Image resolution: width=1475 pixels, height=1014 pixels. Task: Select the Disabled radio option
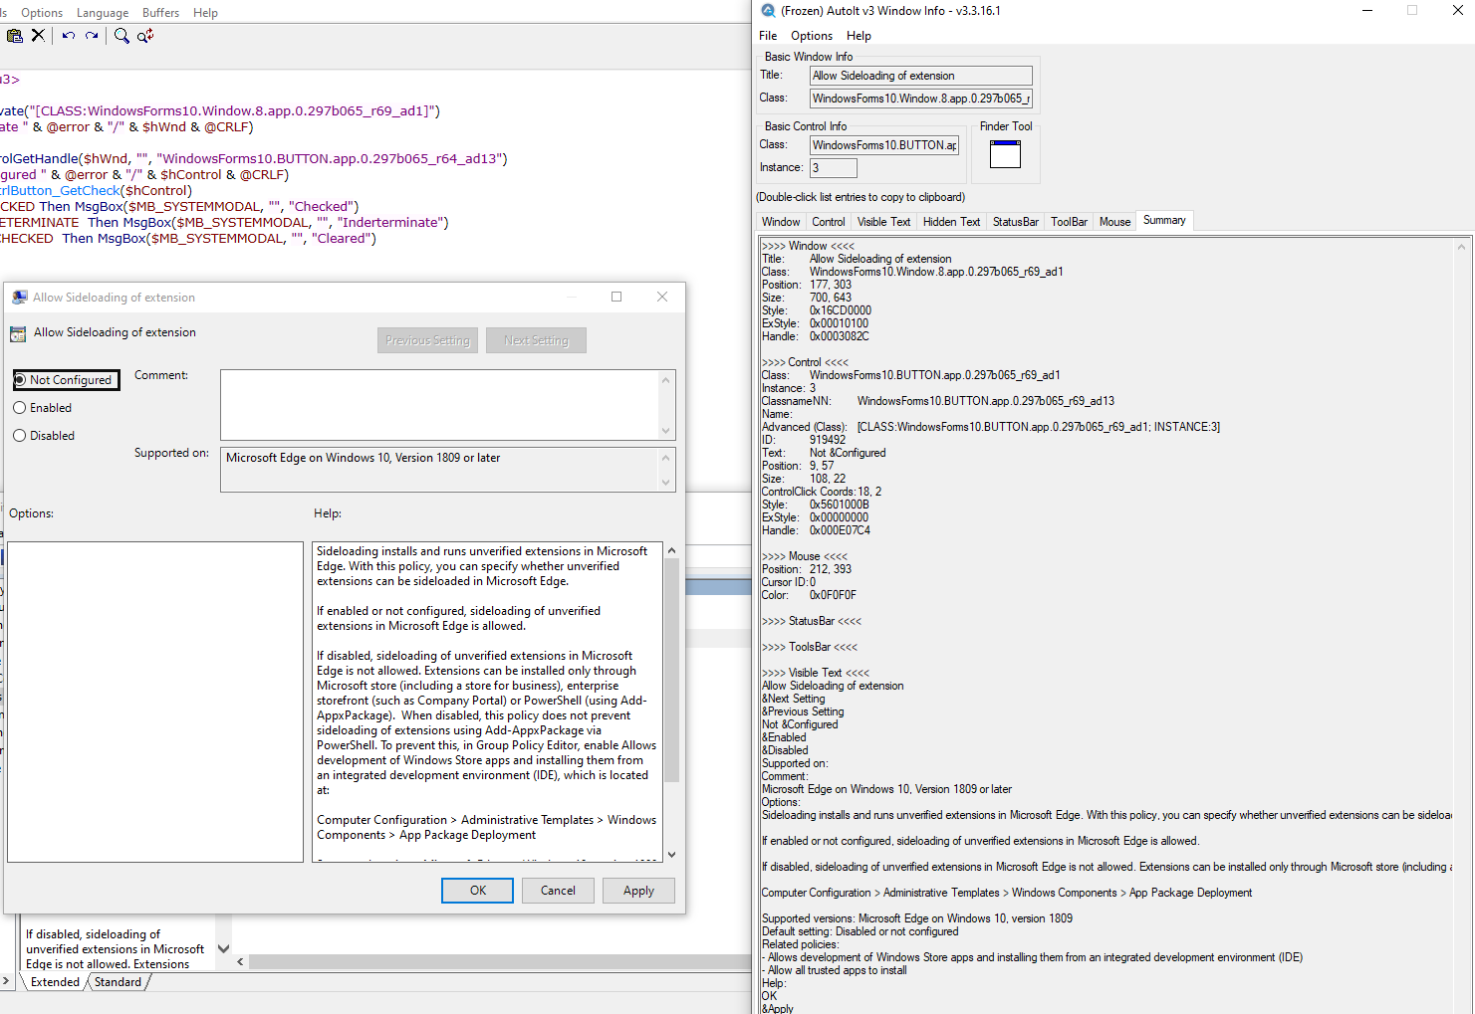click(x=44, y=436)
